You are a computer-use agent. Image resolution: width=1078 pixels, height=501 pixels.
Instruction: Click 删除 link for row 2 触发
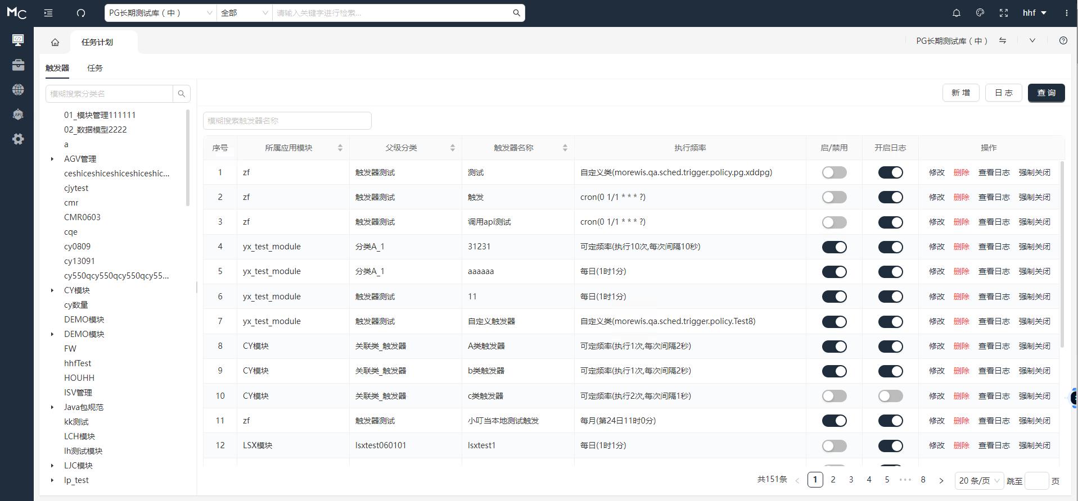[961, 197]
